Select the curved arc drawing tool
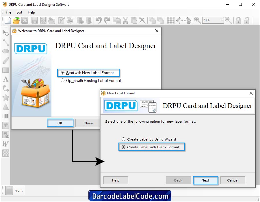Screen dimensions: 260x202 click(6, 88)
